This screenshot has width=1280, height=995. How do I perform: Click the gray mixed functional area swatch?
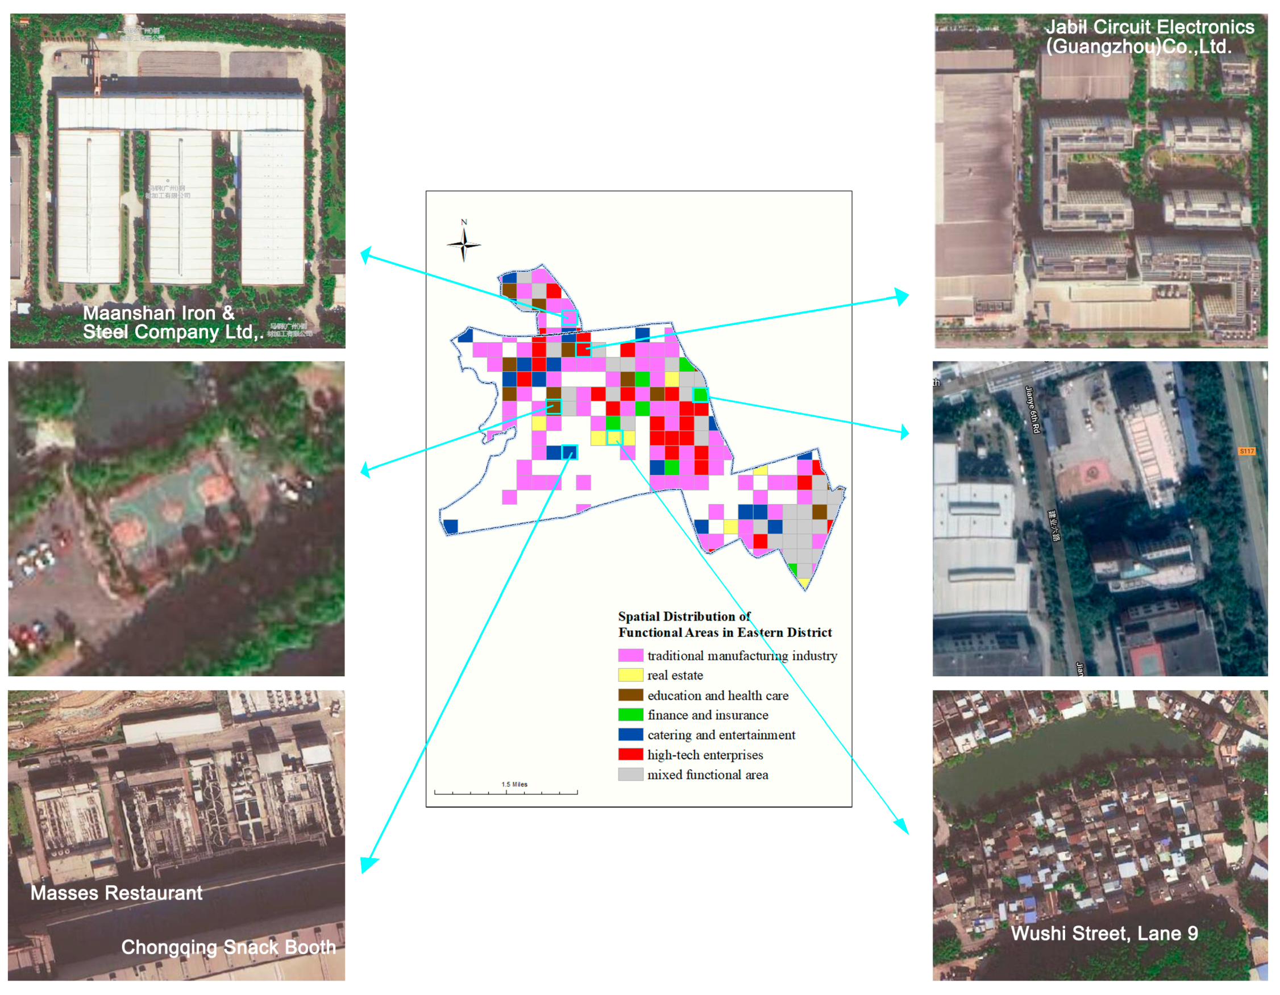click(631, 775)
